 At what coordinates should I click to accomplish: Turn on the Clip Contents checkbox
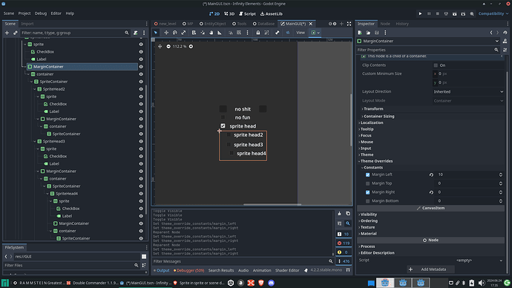click(x=436, y=65)
